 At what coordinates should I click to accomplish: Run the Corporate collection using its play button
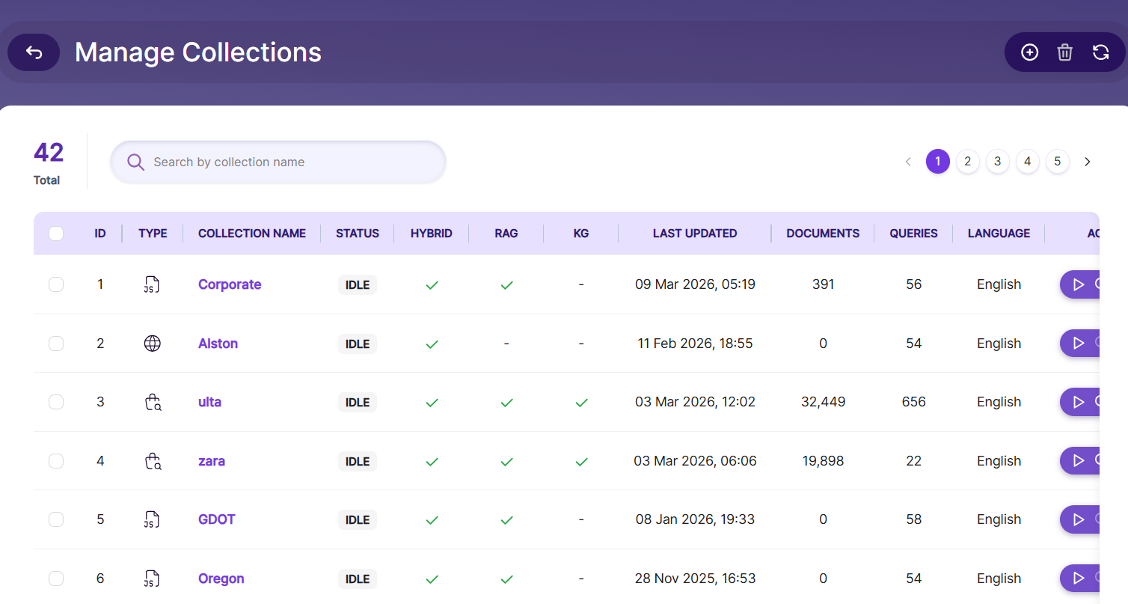click(1078, 284)
